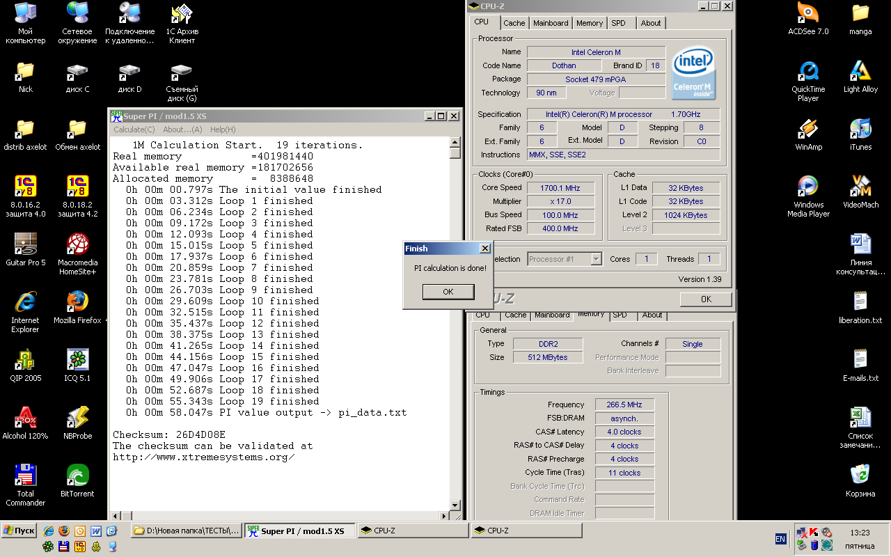
Task: Select D:\Новая папка\ТЕСТЫ taskbar button
Action: (x=187, y=531)
